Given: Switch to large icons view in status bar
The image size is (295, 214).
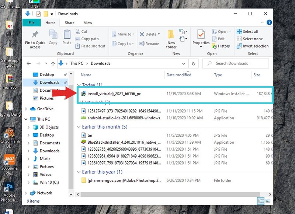Looking at the screenshot, I should [x=268, y=201].
